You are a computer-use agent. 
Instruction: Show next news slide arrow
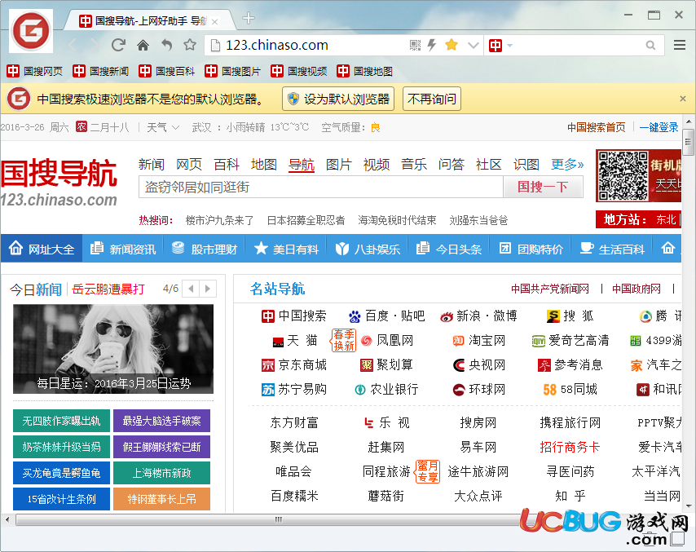(208, 289)
